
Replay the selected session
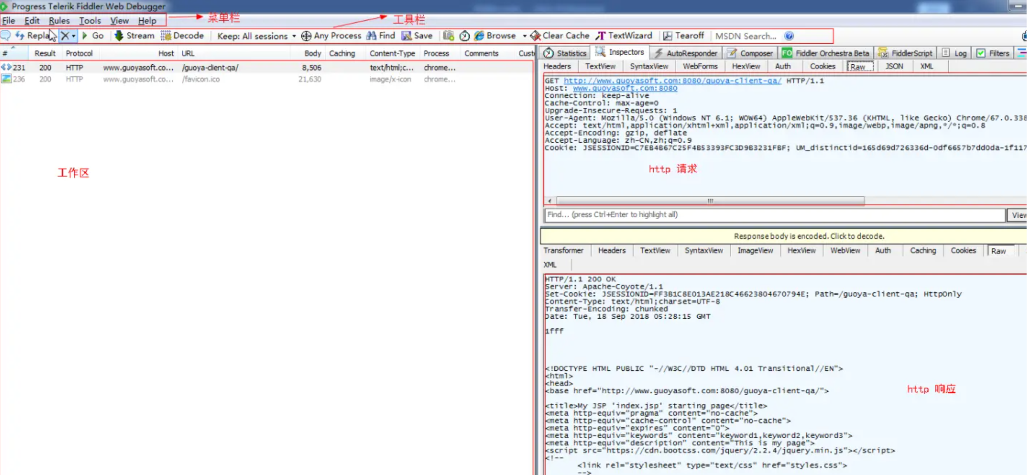[33, 36]
